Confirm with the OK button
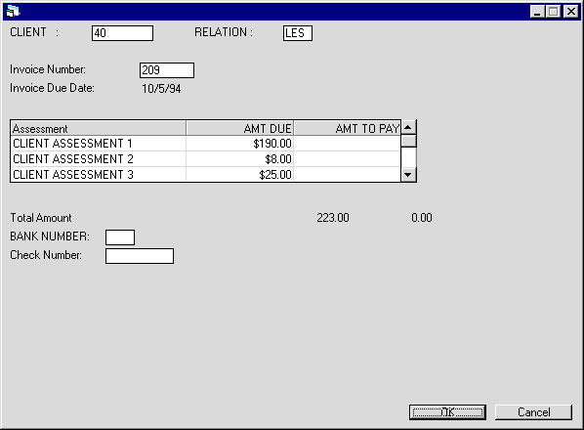 pos(447,412)
